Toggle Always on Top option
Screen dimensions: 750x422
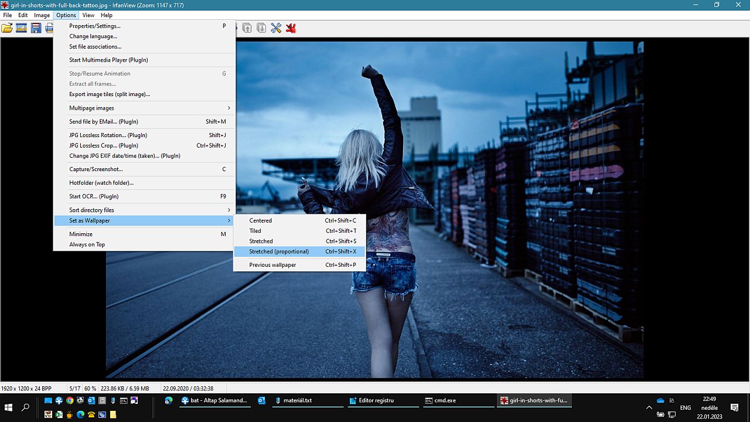click(87, 244)
